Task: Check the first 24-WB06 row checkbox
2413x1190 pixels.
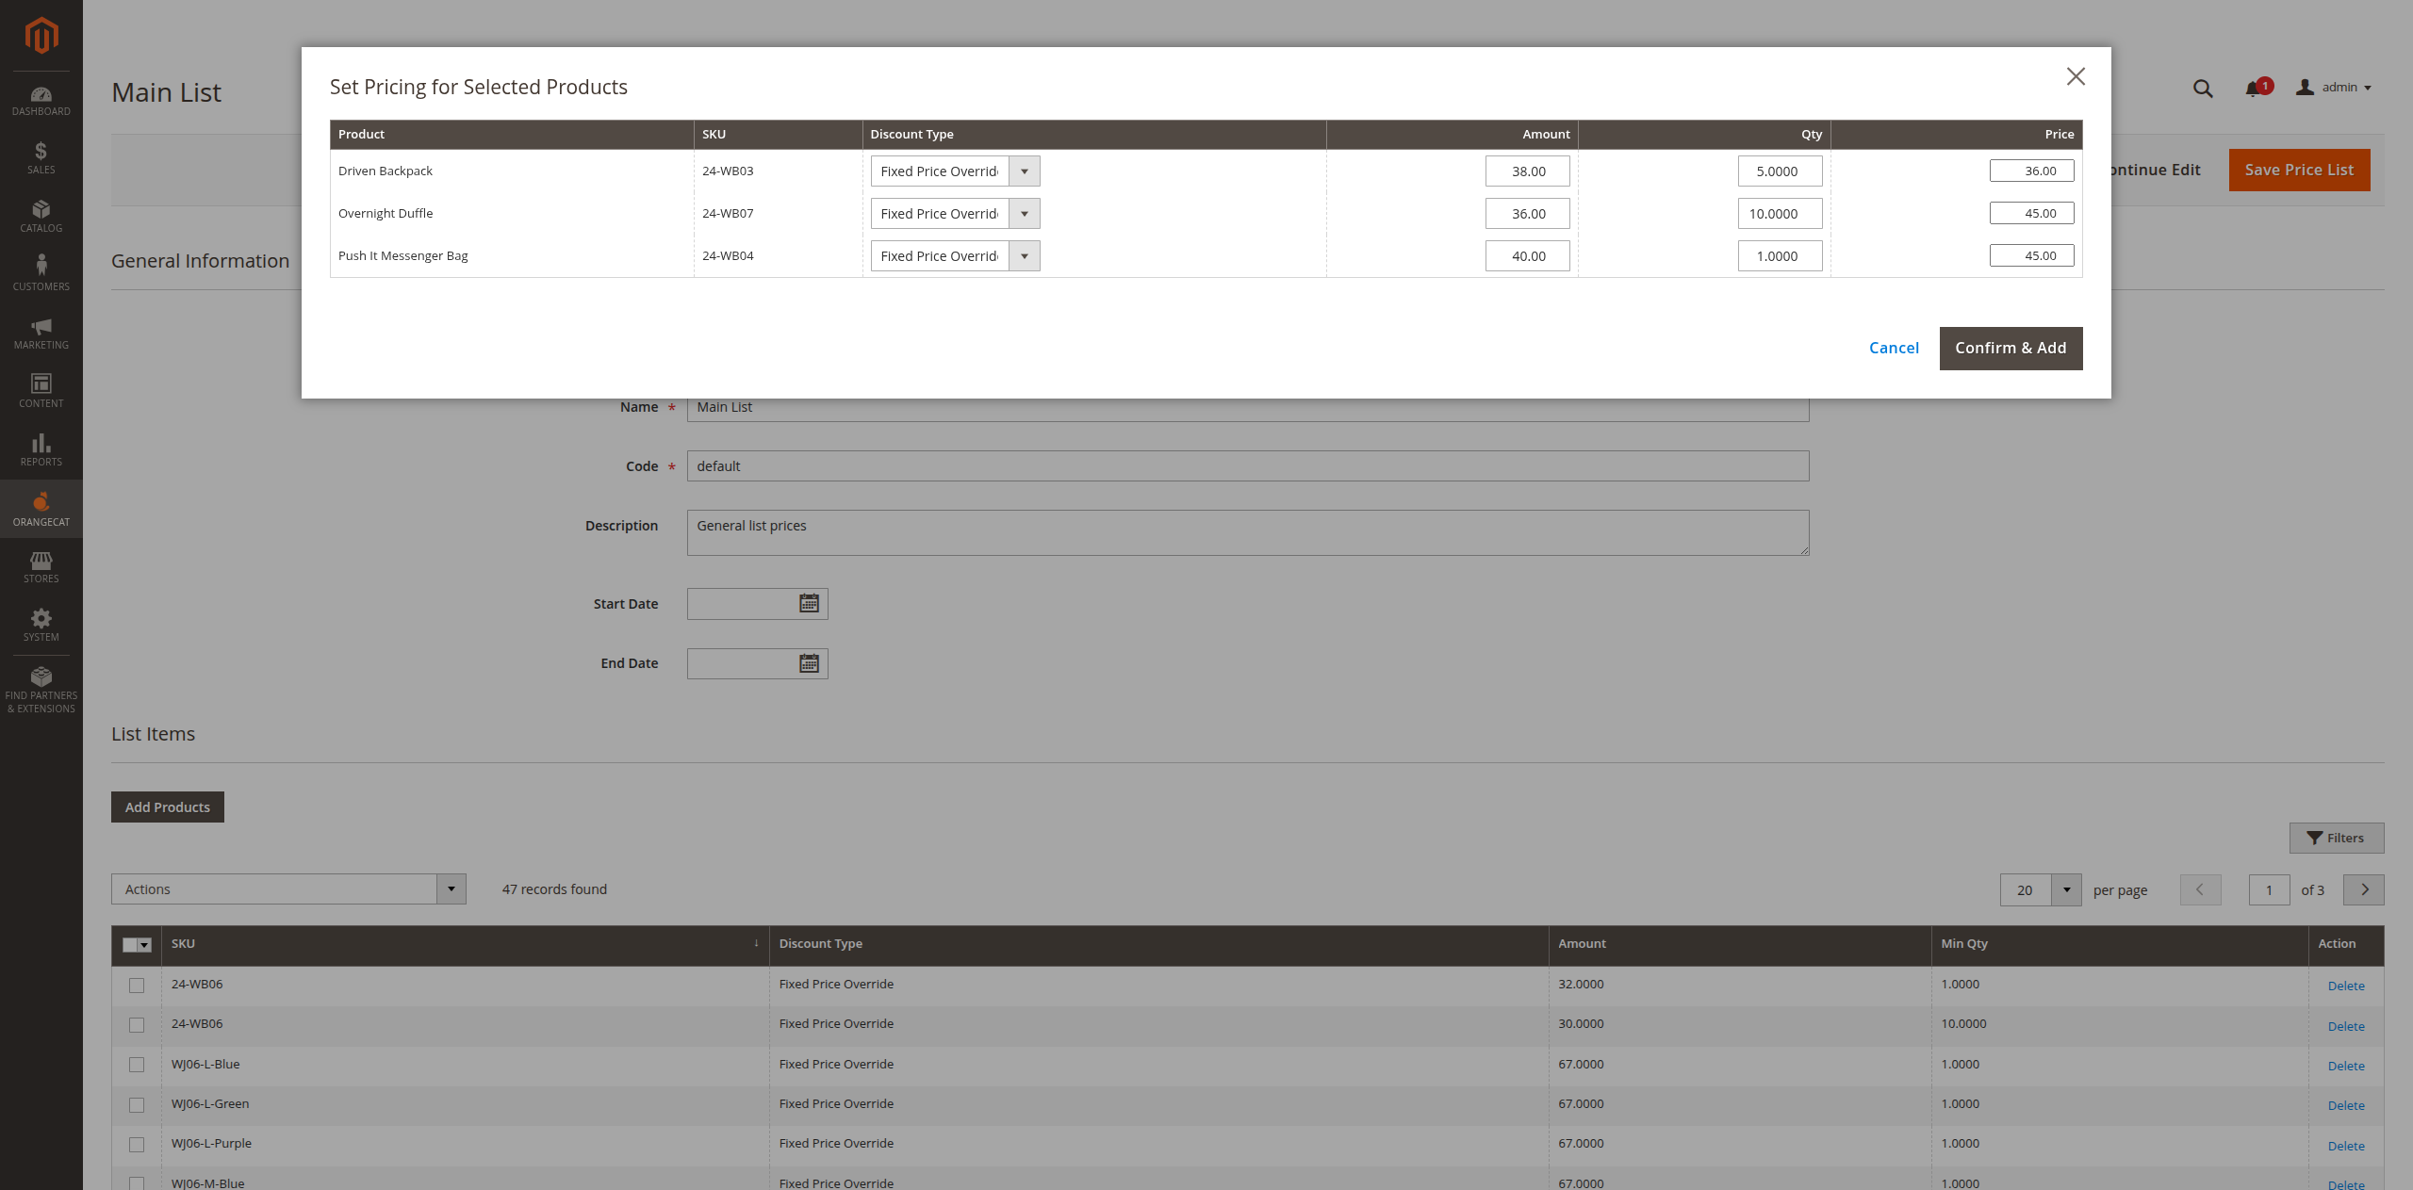Action: (x=137, y=985)
